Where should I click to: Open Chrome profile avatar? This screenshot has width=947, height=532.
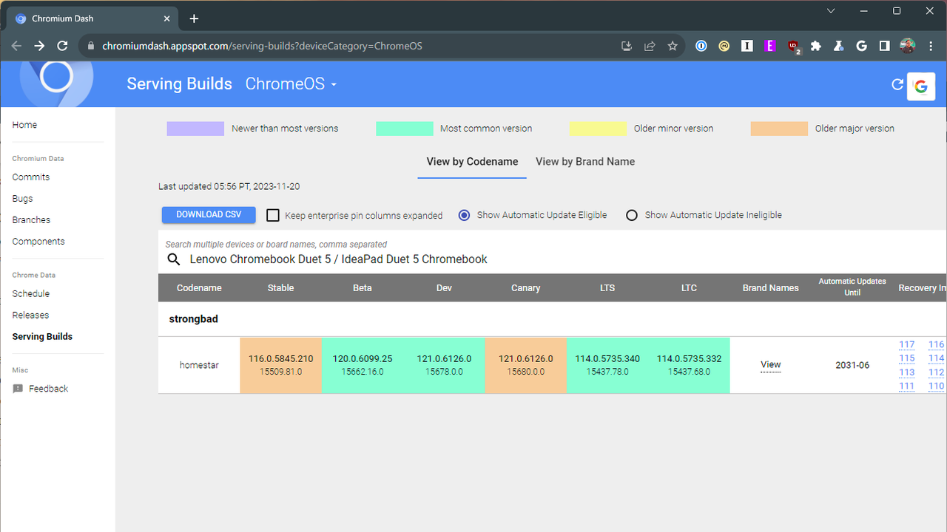[908, 46]
